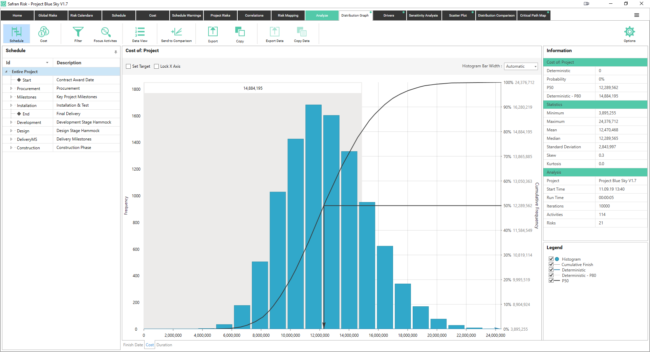Image resolution: width=650 pixels, height=352 pixels.
Task: Copy the graph using Copy icon
Action: click(240, 34)
